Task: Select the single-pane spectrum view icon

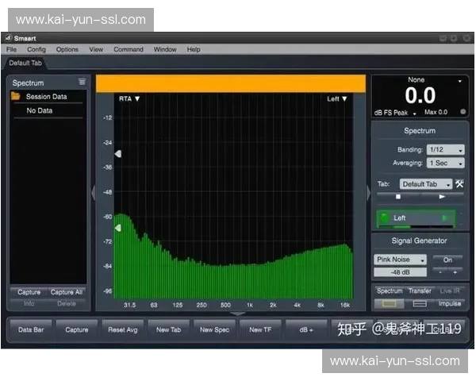Action: click(389, 303)
